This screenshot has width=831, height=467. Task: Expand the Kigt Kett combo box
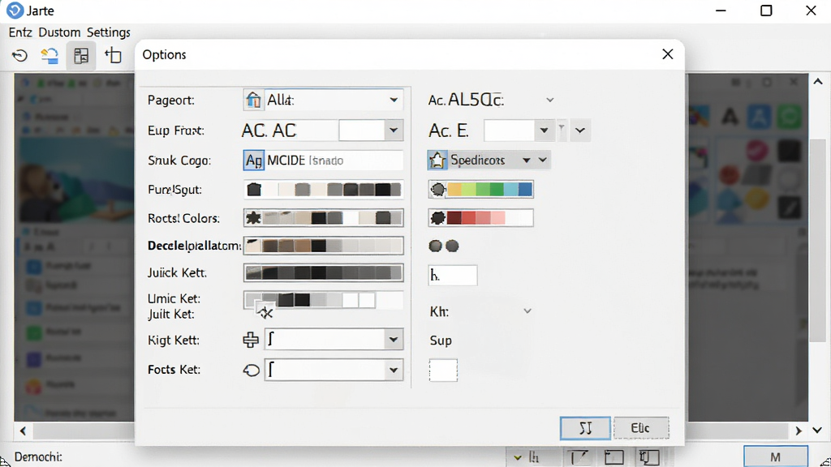click(x=394, y=340)
